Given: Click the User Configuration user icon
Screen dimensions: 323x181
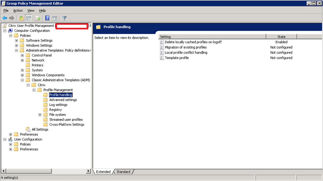Looking at the screenshot, I should [x=10, y=139].
